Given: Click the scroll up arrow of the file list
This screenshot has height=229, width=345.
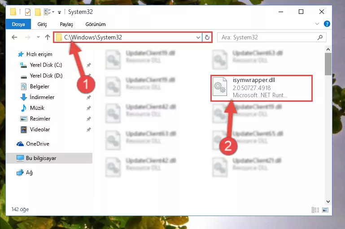Looking at the screenshot, I should [x=328, y=49].
